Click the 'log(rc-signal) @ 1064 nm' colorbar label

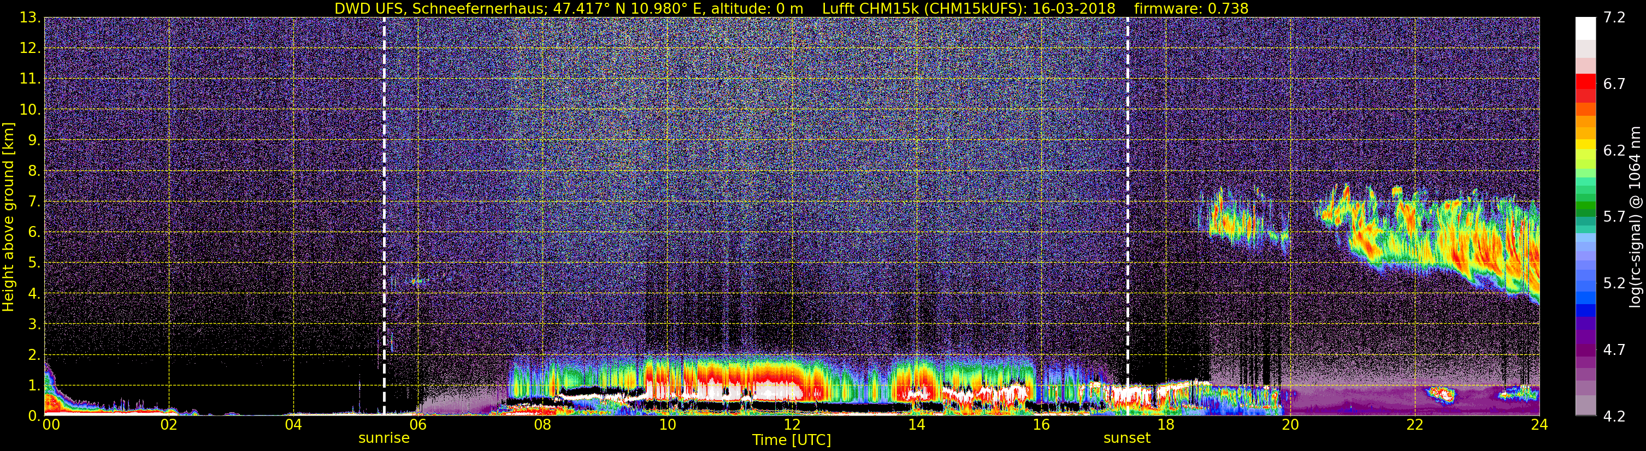pyautogui.click(x=1636, y=217)
